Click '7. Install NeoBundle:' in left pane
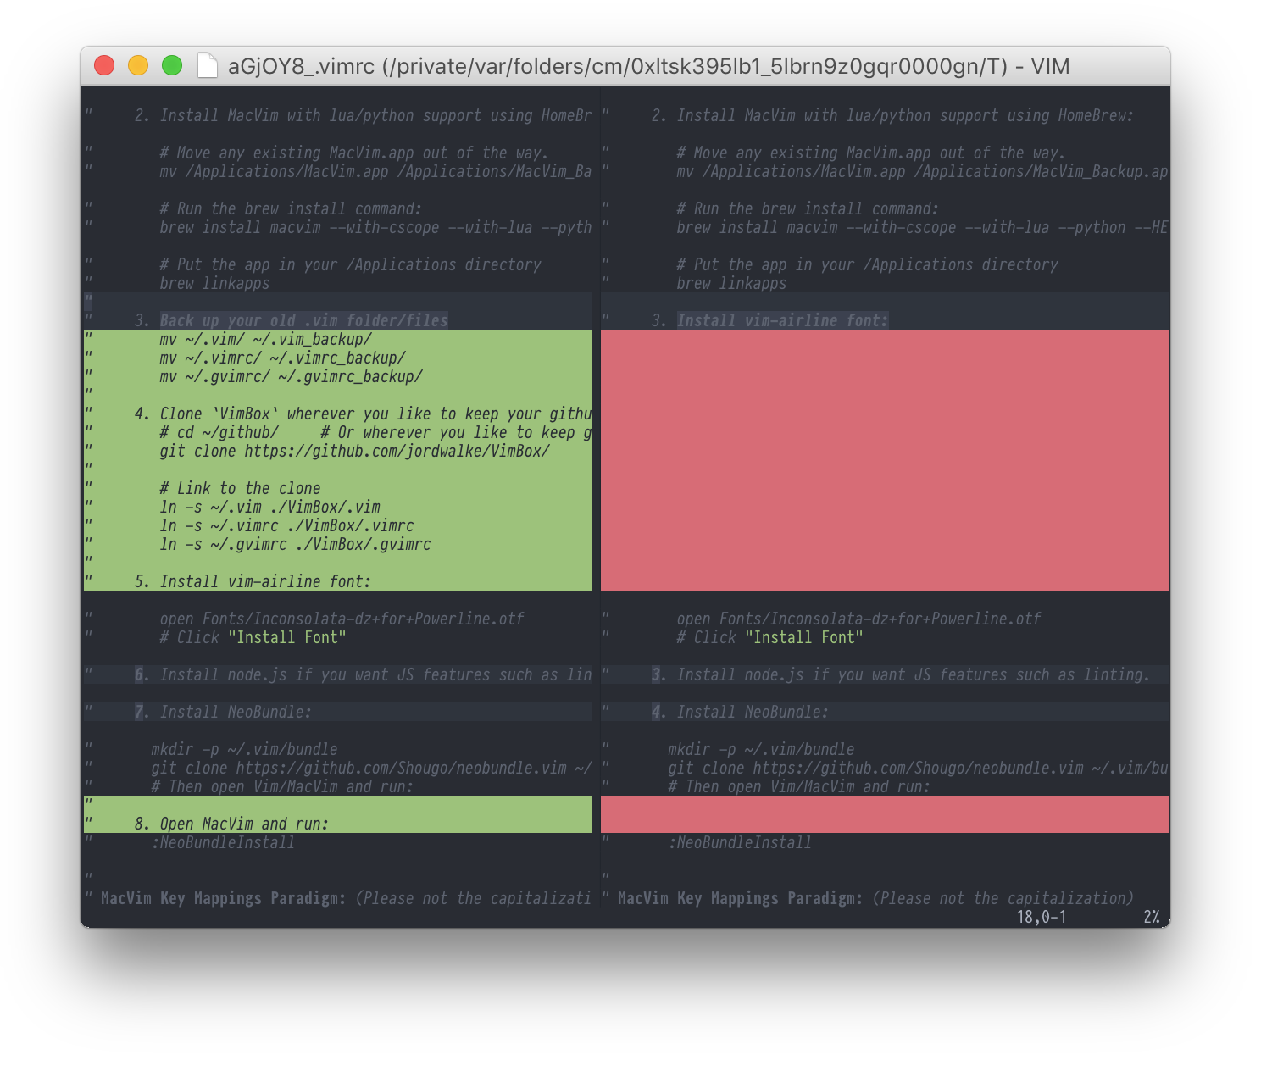Image resolution: width=1261 pixels, height=1088 pixels. coord(223,712)
